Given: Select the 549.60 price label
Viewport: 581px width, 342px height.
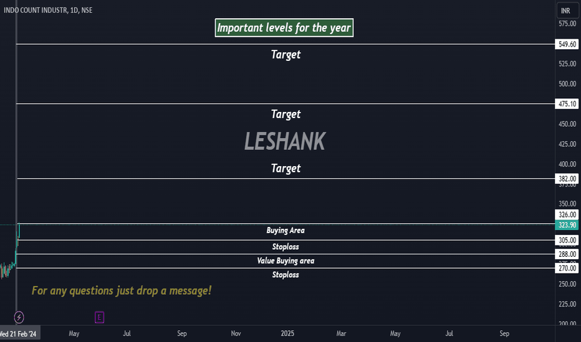Looking at the screenshot, I should tap(567, 44).
